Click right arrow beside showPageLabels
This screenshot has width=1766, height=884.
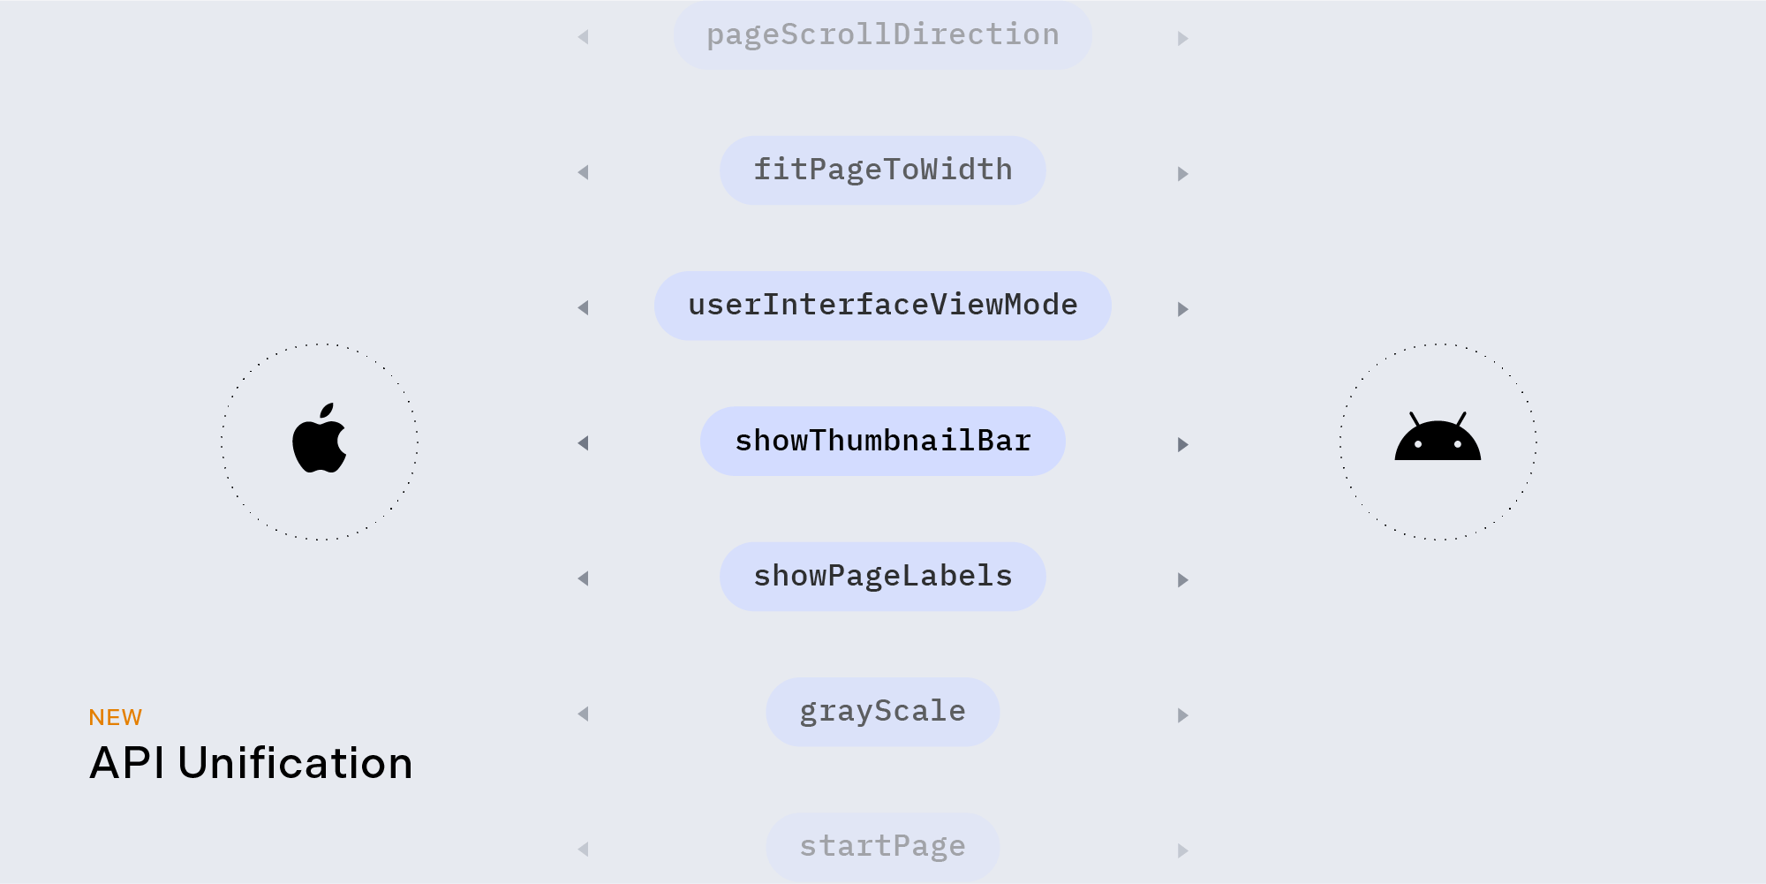pos(1183,580)
